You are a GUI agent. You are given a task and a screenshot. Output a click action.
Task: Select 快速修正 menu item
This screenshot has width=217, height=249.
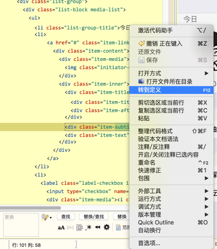[x=171, y=170]
